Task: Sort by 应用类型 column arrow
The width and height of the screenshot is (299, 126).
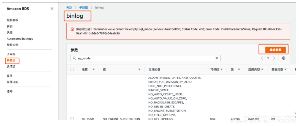Action: (x=262, y=69)
